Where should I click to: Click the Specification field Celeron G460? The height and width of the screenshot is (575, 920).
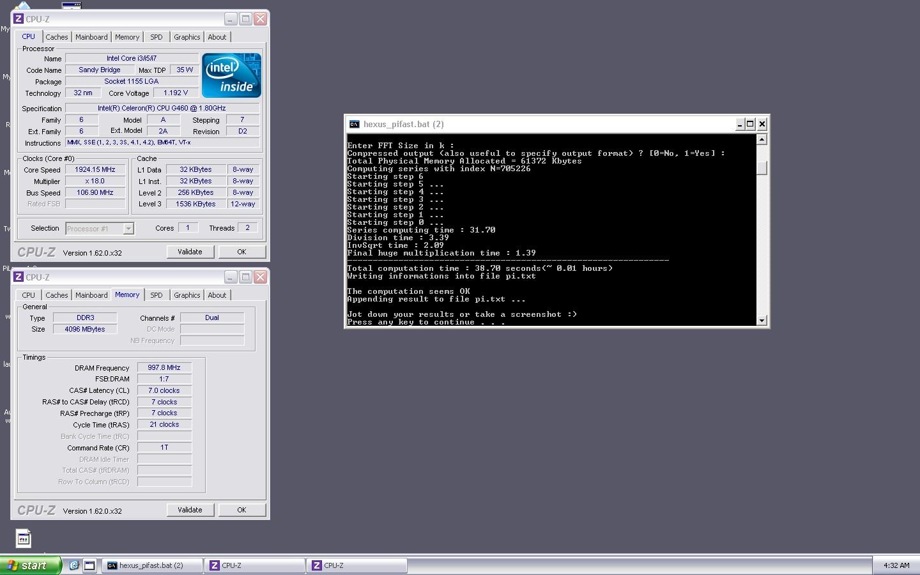162,108
